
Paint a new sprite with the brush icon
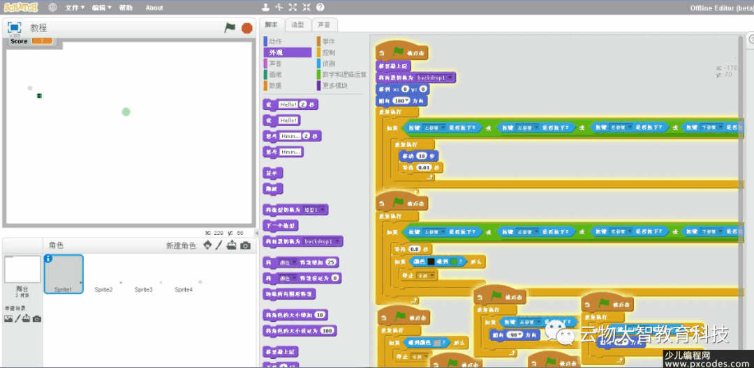pos(219,245)
